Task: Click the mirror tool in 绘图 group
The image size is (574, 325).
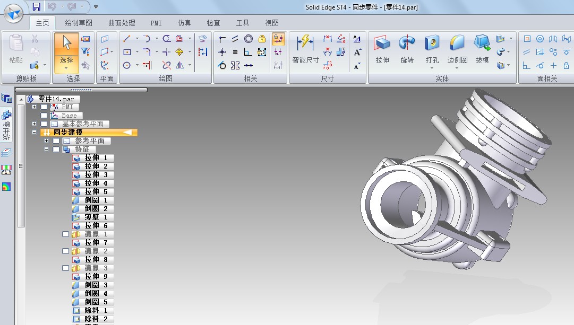Action: pyautogui.click(x=180, y=65)
